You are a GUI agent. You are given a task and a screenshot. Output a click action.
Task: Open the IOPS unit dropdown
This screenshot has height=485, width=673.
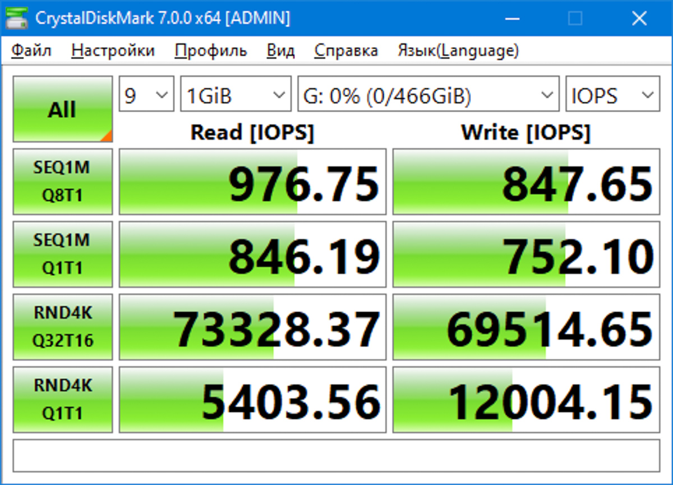[x=612, y=95]
